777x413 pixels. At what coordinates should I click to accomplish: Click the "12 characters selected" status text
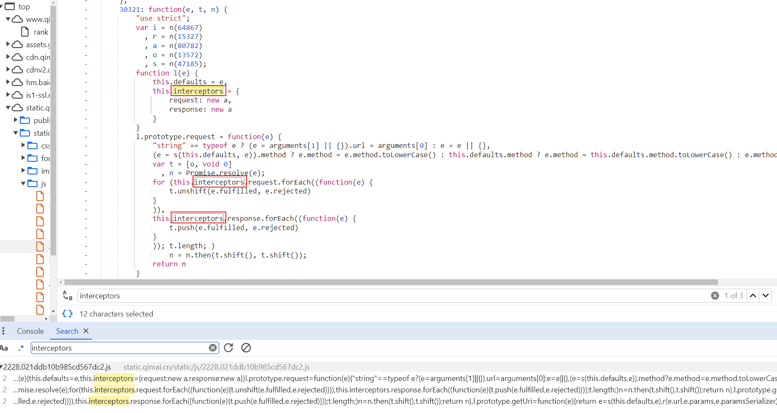(x=116, y=314)
